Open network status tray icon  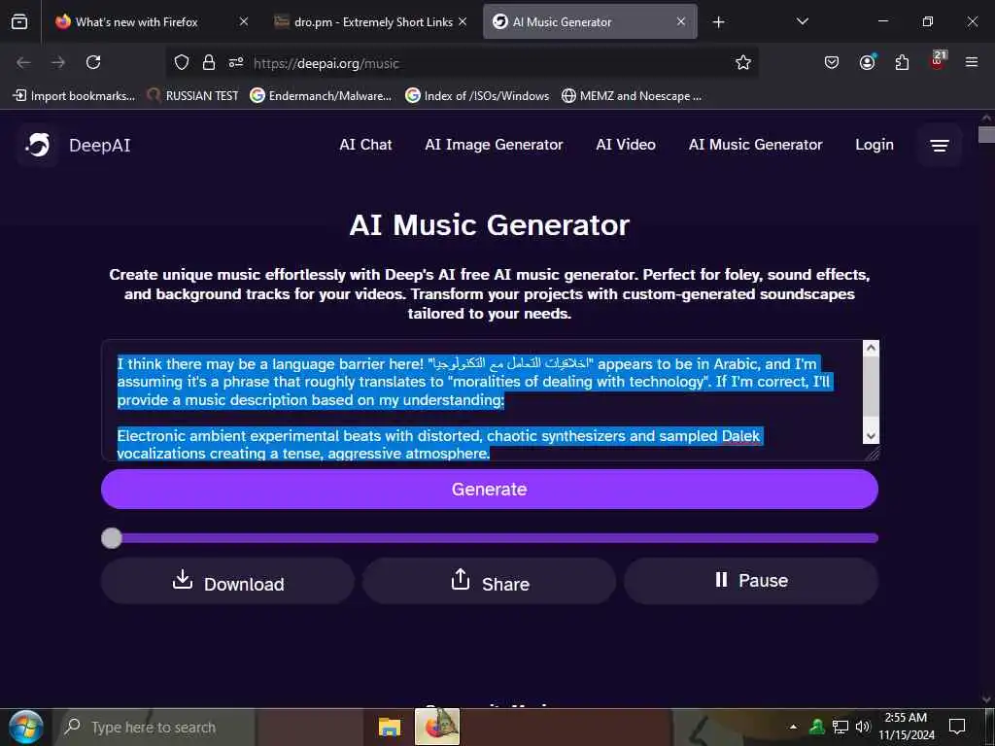coord(841,727)
